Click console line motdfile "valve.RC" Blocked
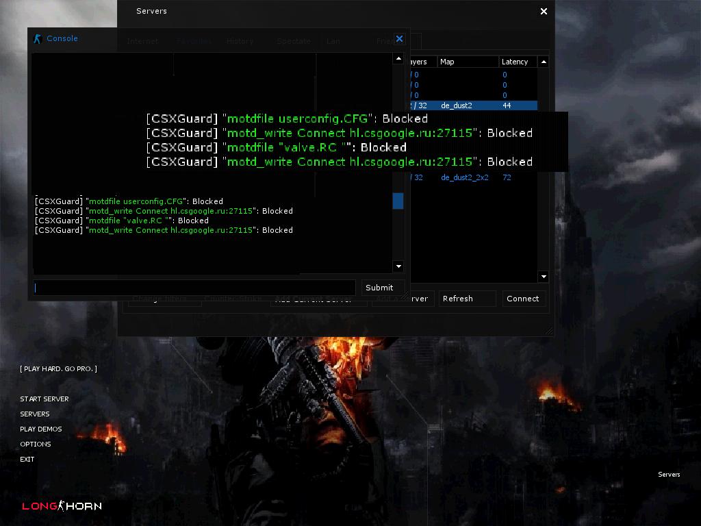Screen dimensions: 701x526 pyautogui.click(x=122, y=221)
